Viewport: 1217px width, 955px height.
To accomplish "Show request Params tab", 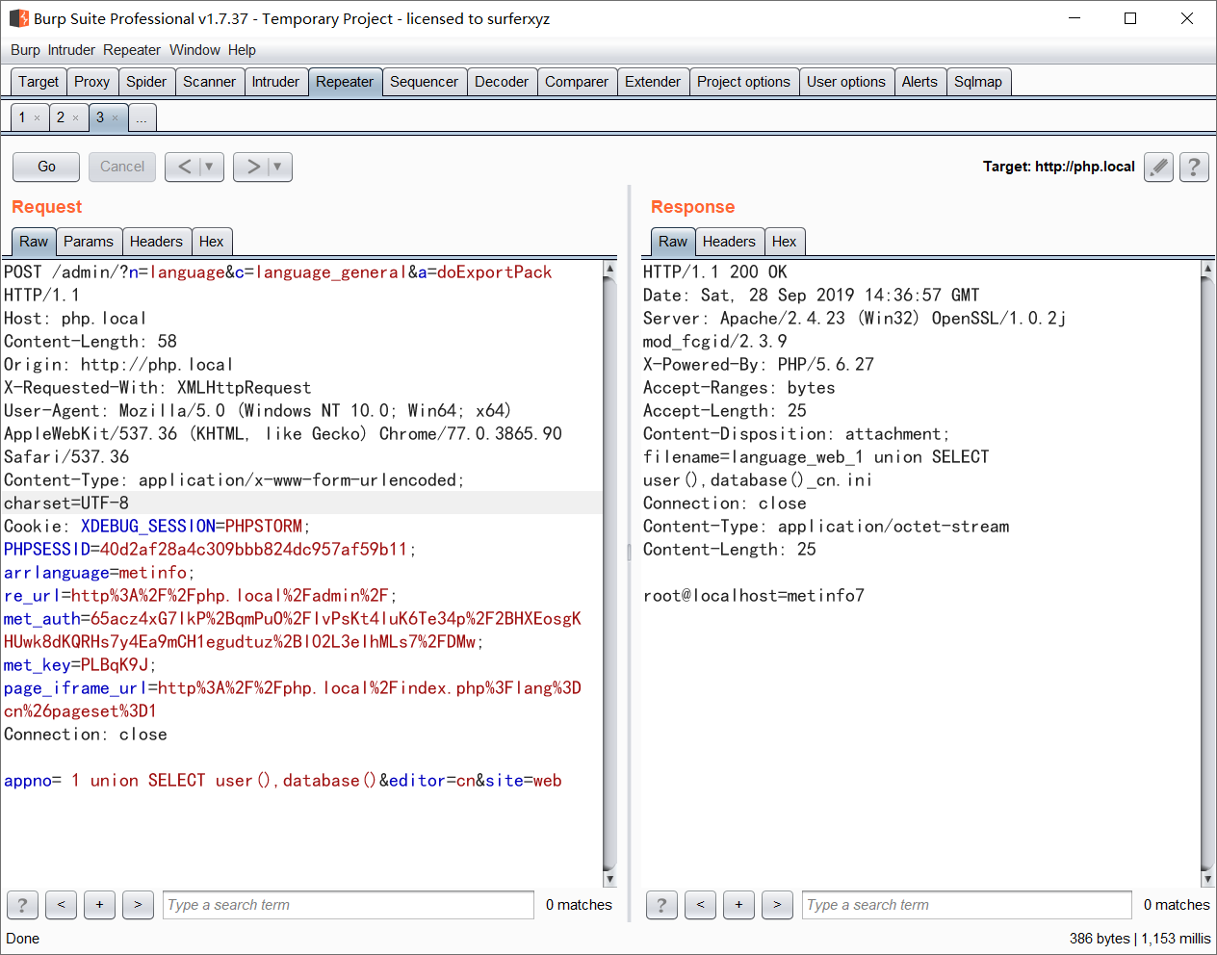I will tap(89, 242).
